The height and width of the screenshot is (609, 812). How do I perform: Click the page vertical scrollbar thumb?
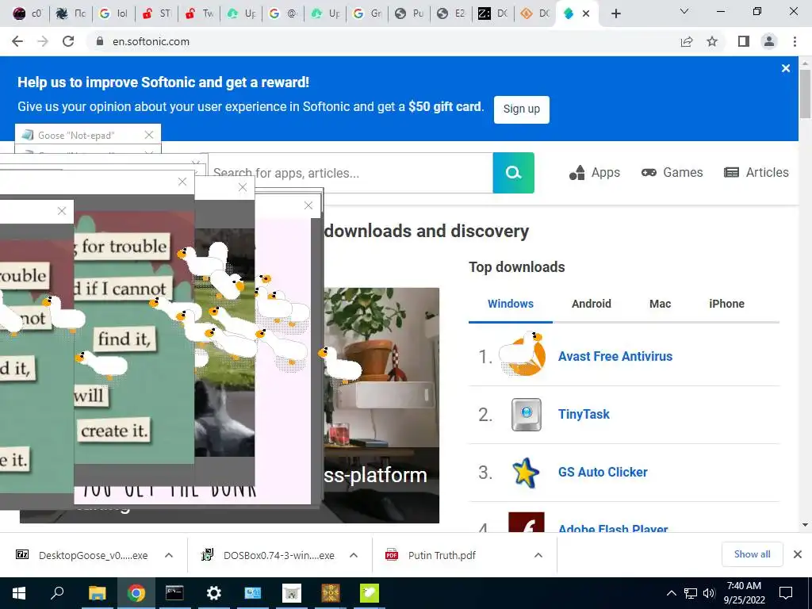(805, 94)
